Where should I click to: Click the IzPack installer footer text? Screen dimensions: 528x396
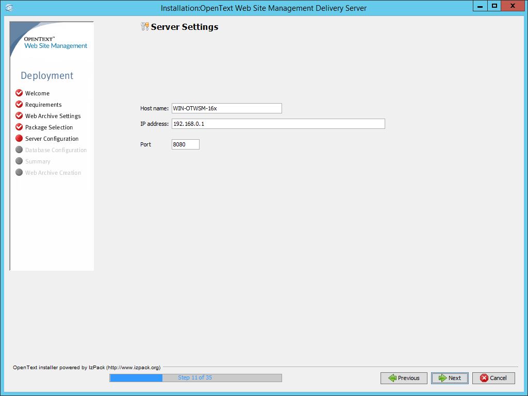click(x=87, y=367)
